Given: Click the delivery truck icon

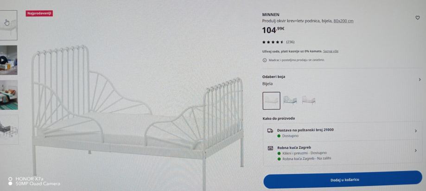Looking at the screenshot, I should [x=270, y=131].
